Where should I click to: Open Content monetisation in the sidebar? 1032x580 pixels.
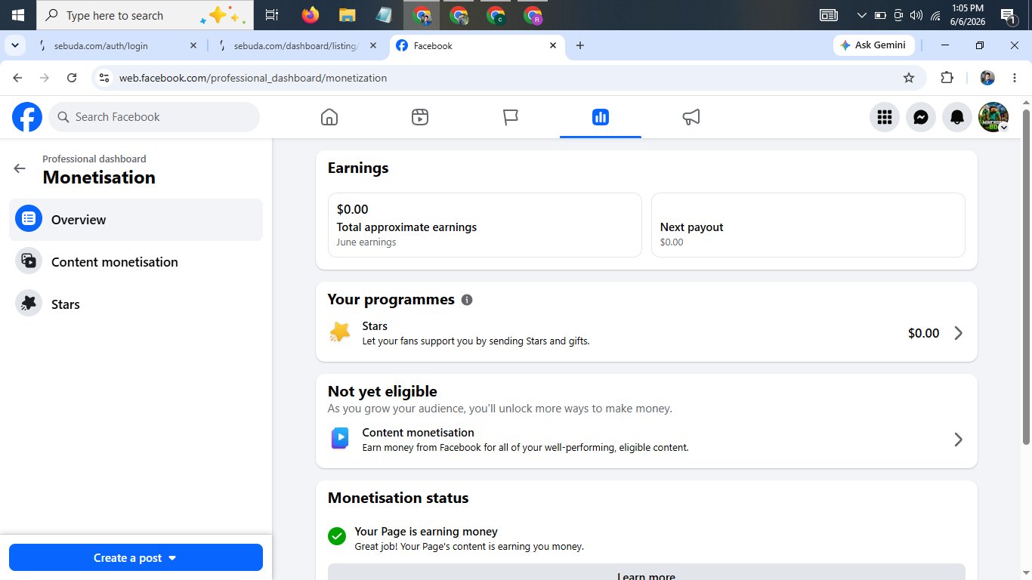click(x=136, y=262)
